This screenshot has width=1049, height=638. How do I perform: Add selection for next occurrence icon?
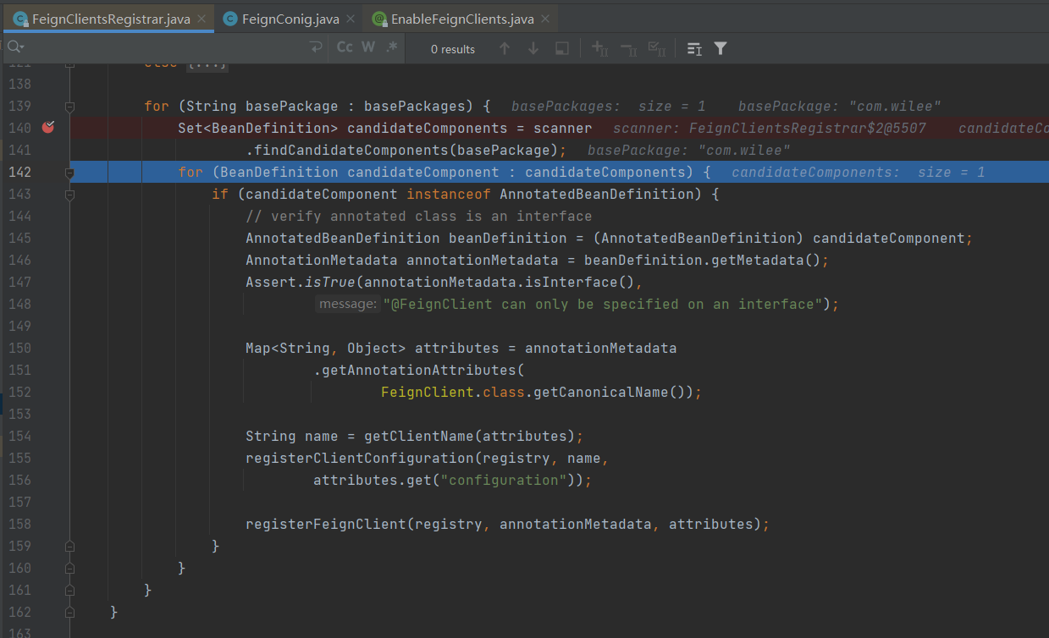coord(600,49)
